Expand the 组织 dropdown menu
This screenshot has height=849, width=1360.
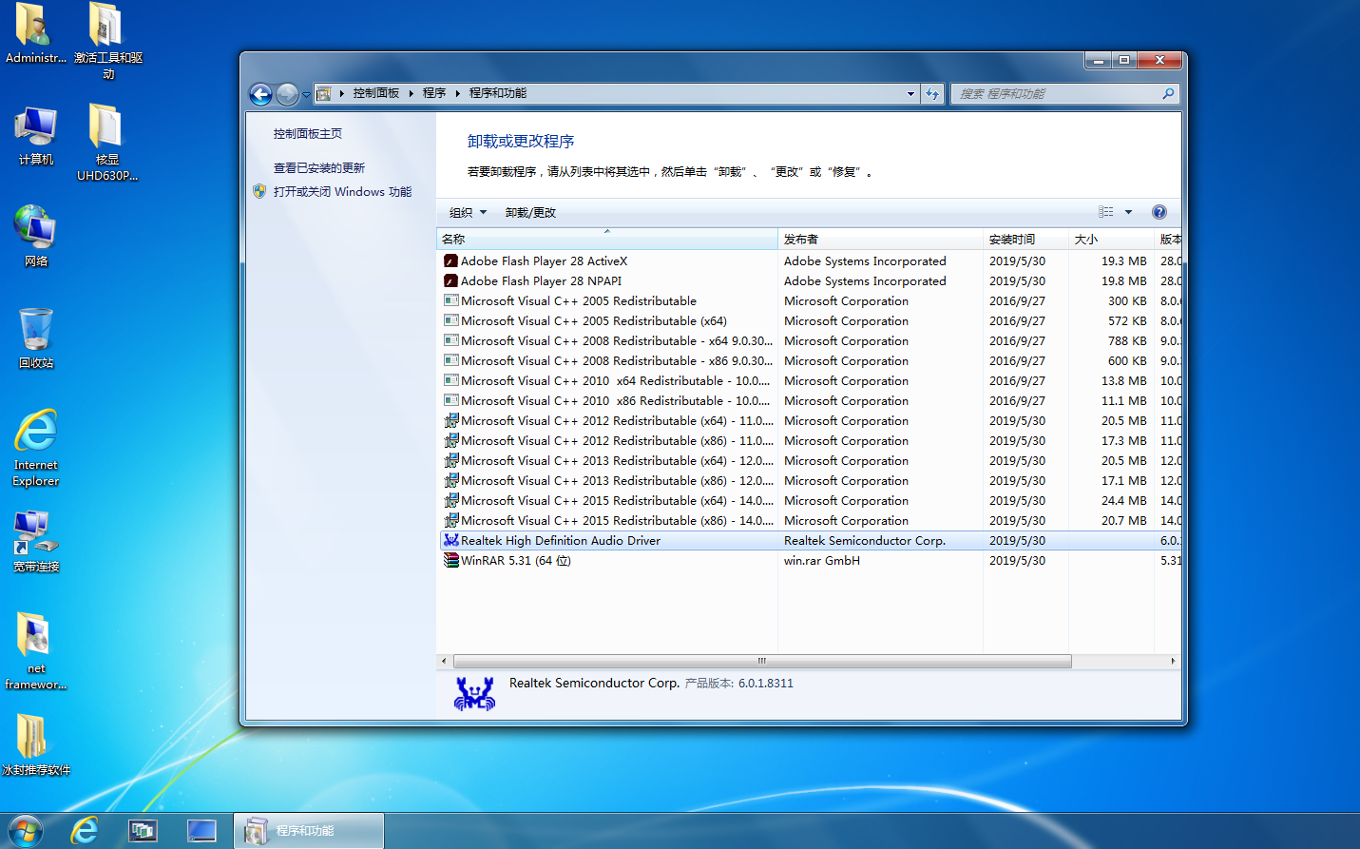point(469,212)
